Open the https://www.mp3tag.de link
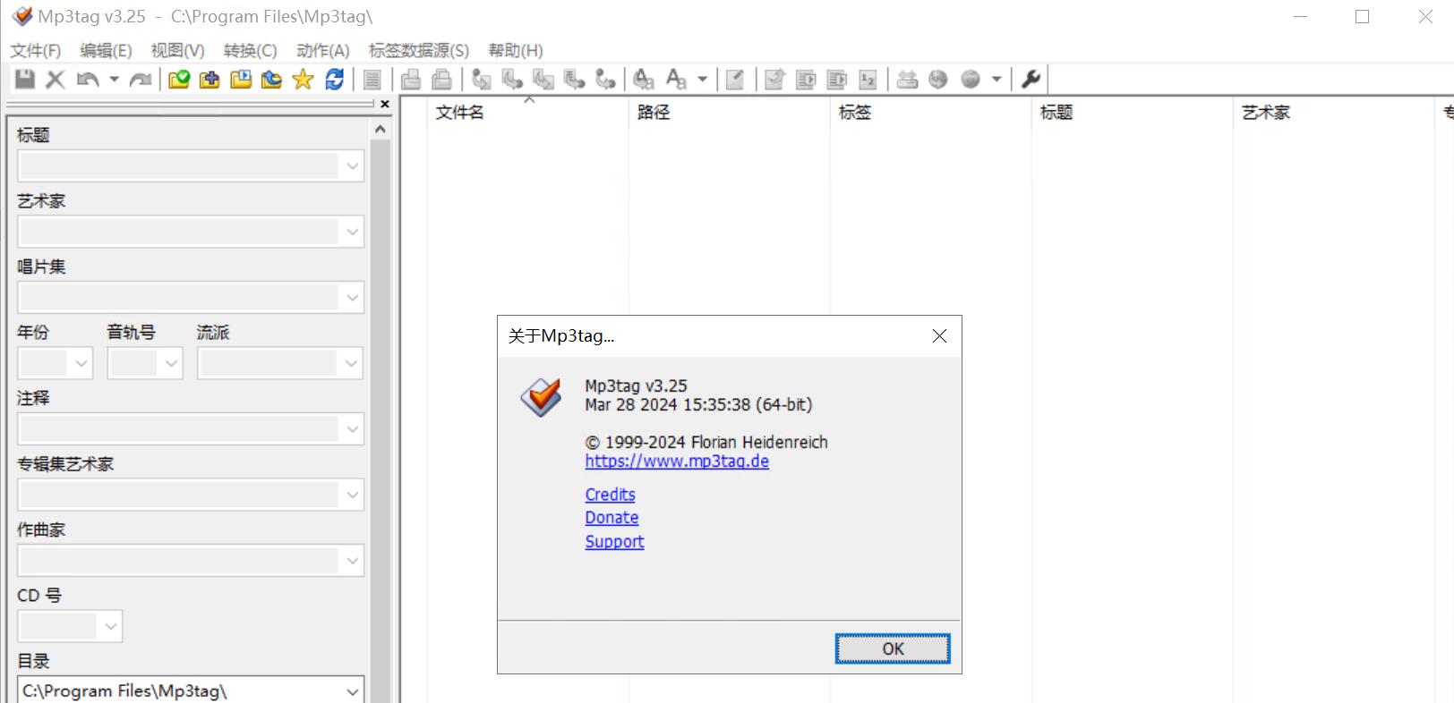The height and width of the screenshot is (703, 1454). coord(677,462)
